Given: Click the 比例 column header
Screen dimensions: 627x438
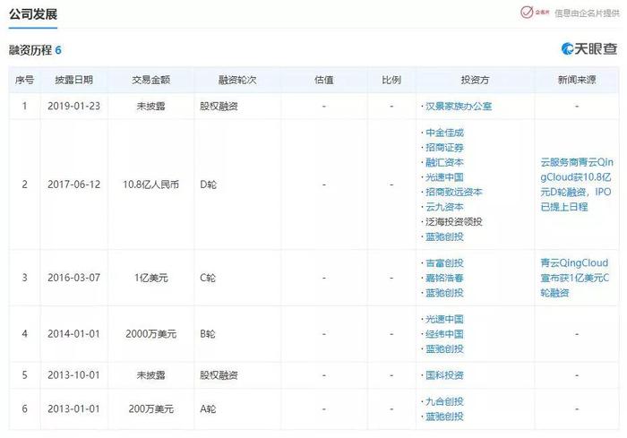Looking at the screenshot, I should [391, 80].
